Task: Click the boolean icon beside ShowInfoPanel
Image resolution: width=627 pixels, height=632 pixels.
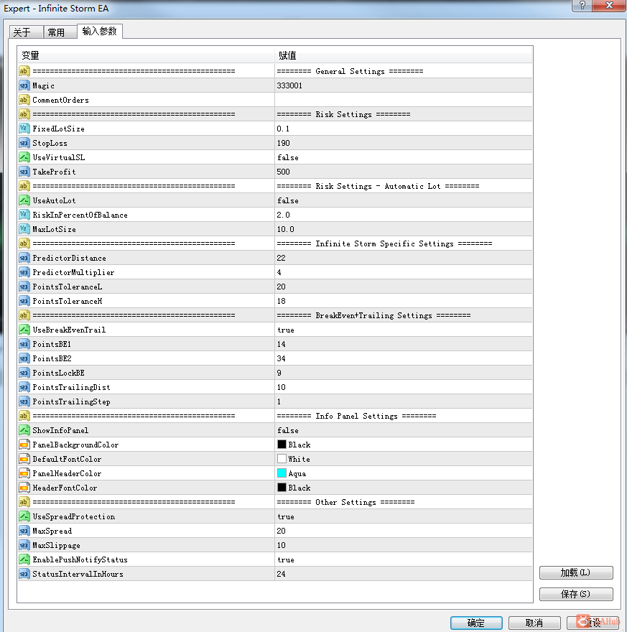Action: (24, 430)
